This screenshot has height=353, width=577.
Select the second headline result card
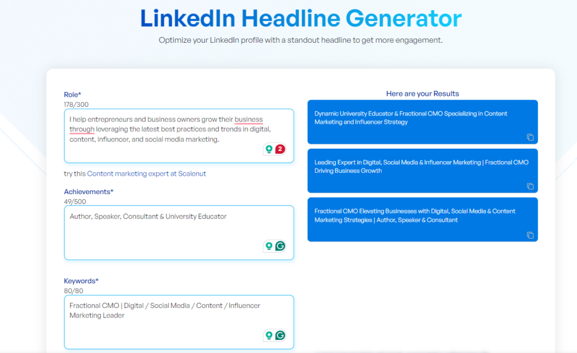(423, 169)
